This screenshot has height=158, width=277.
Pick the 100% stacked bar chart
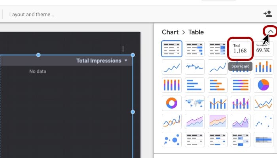pos(241,85)
